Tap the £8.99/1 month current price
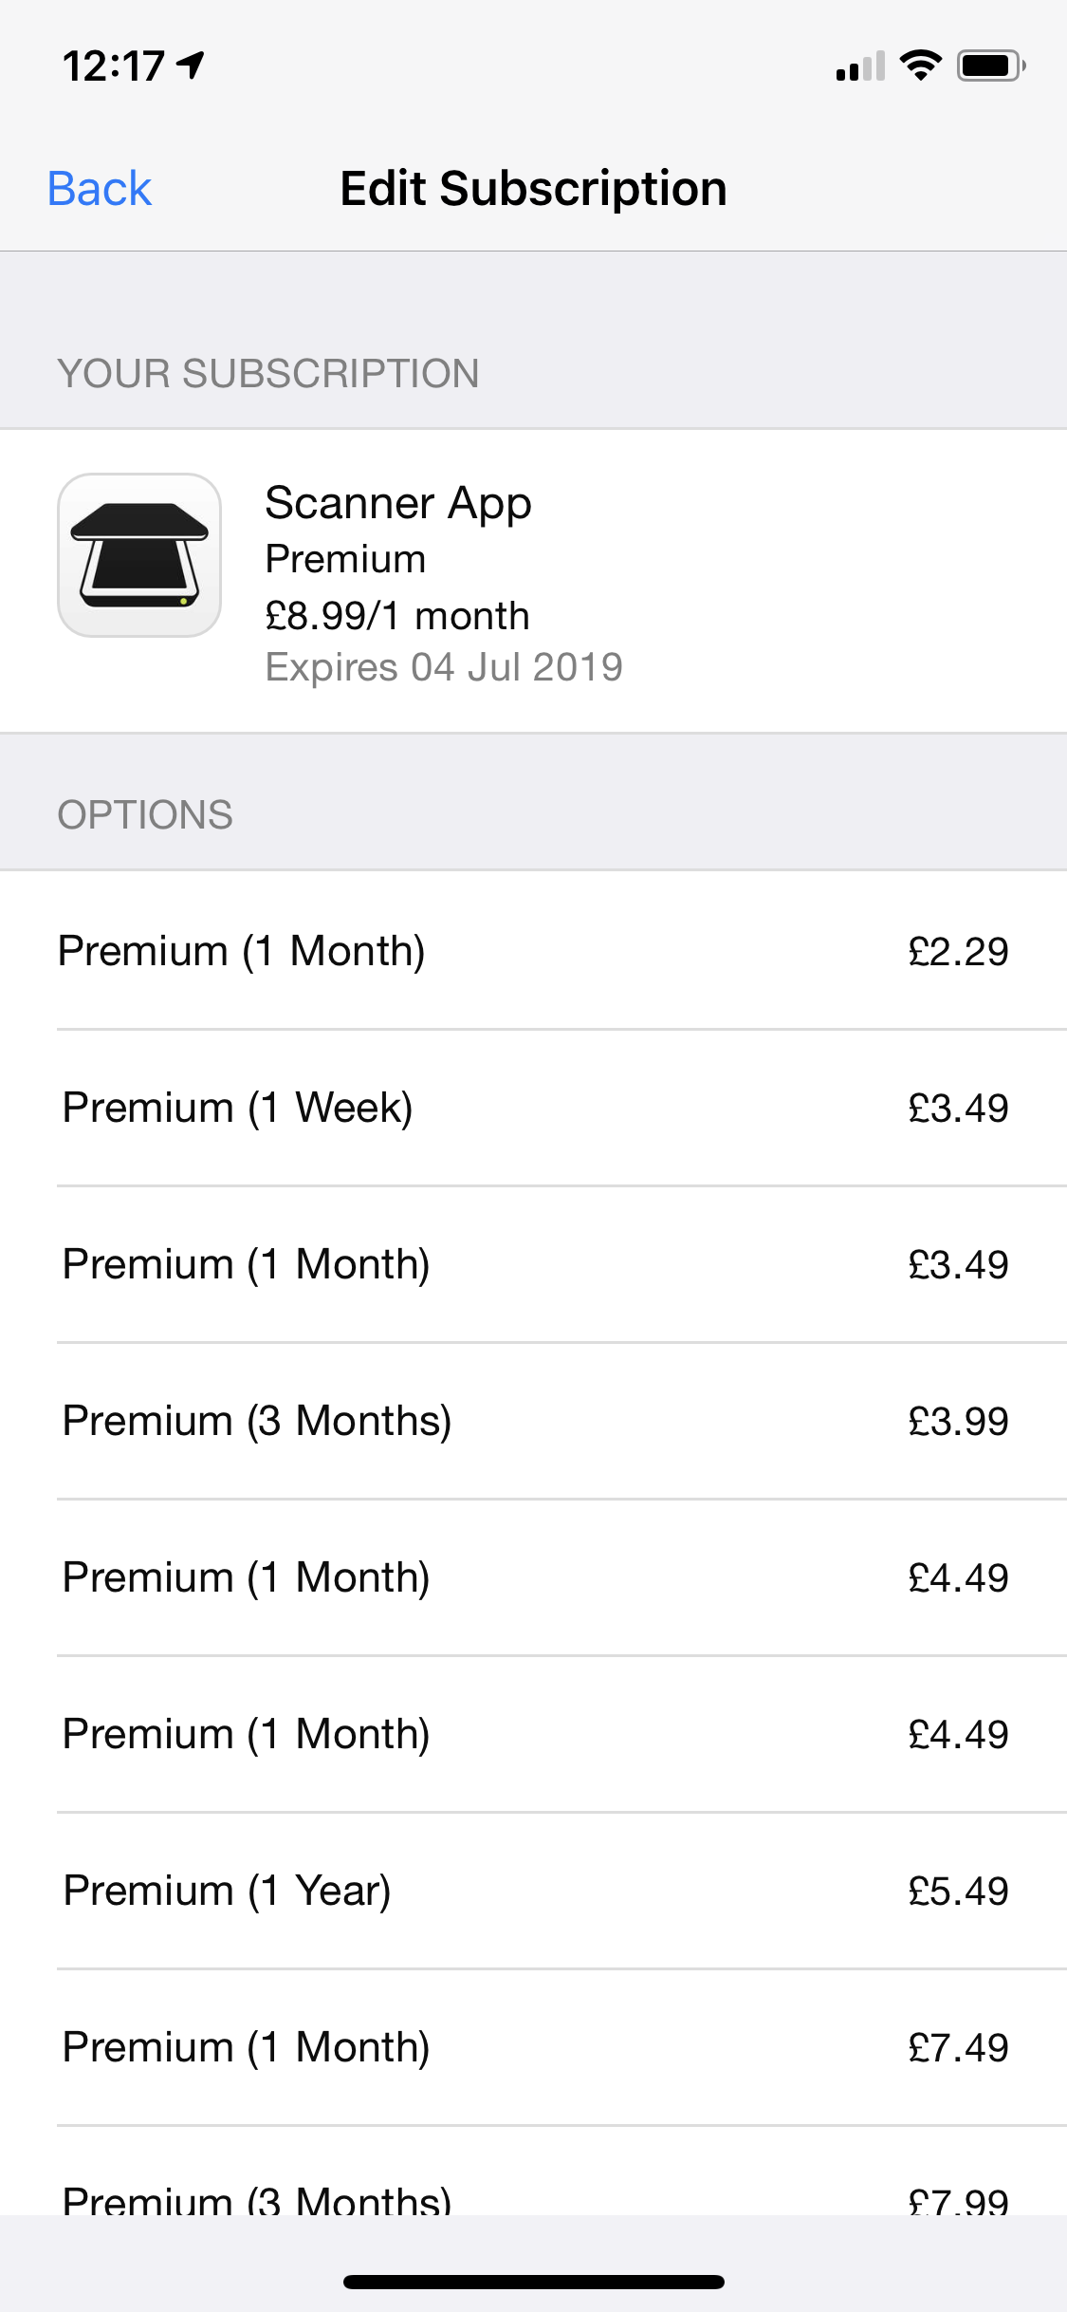Screen dimensions: 1067x2312 397,616
